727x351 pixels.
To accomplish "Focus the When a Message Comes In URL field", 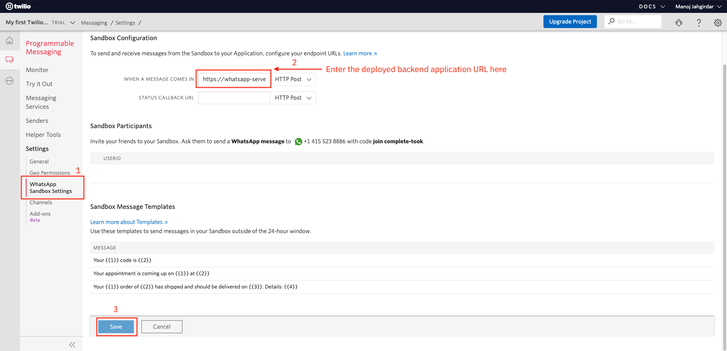I will click(x=234, y=79).
